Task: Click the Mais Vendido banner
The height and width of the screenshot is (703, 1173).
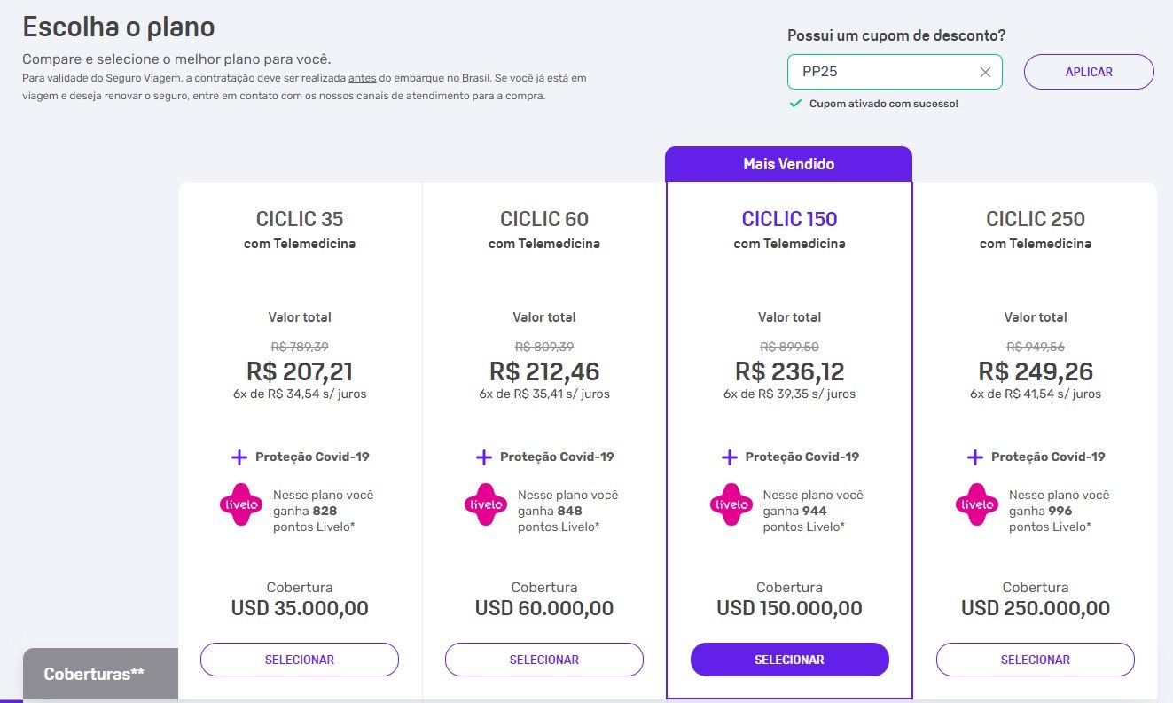Action: click(789, 164)
